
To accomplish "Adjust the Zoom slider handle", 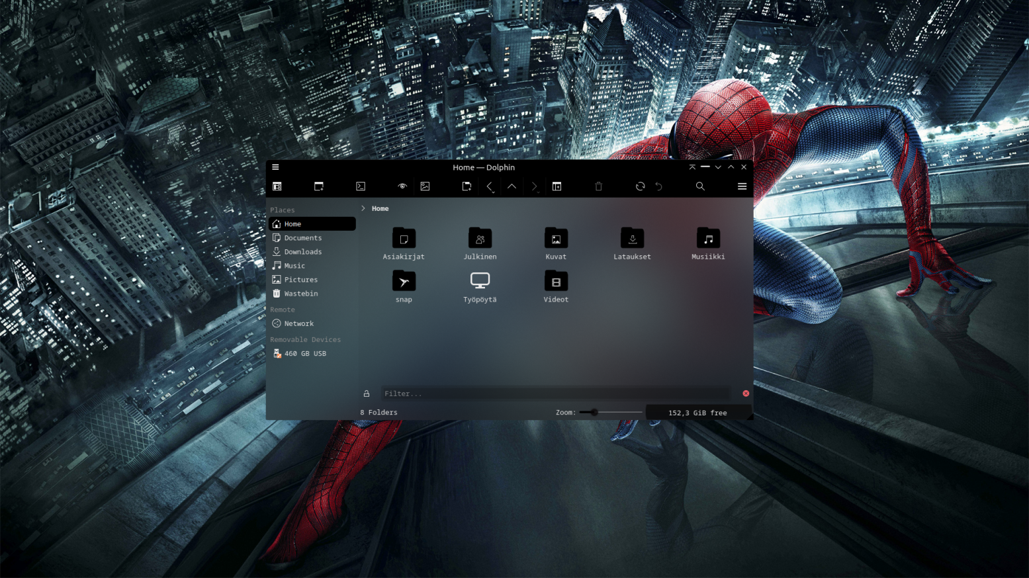I will pos(594,413).
